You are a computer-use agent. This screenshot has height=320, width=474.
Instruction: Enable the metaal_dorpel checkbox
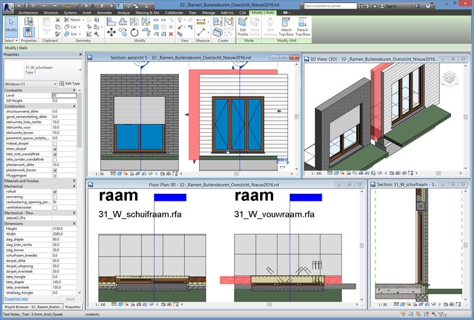pyautogui.click(x=55, y=143)
